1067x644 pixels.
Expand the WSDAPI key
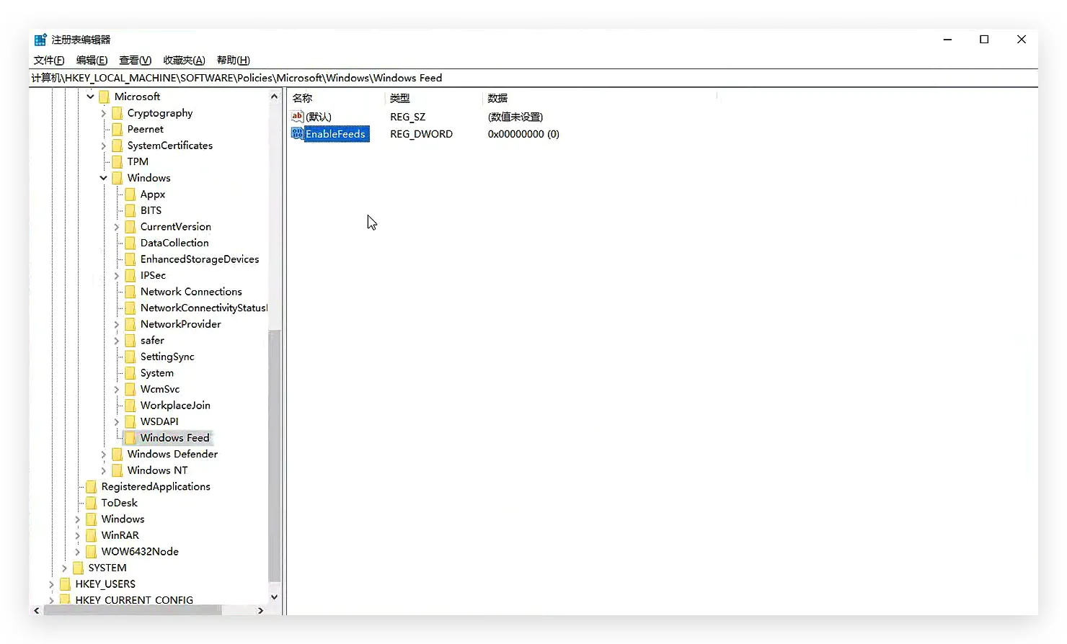click(x=116, y=421)
